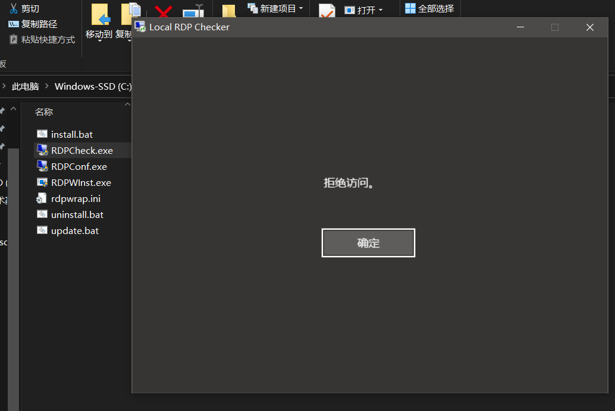Click the red 删除 (Delete) X icon
Image resolution: width=615 pixels, height=411 pixels.
click(164, 12)
